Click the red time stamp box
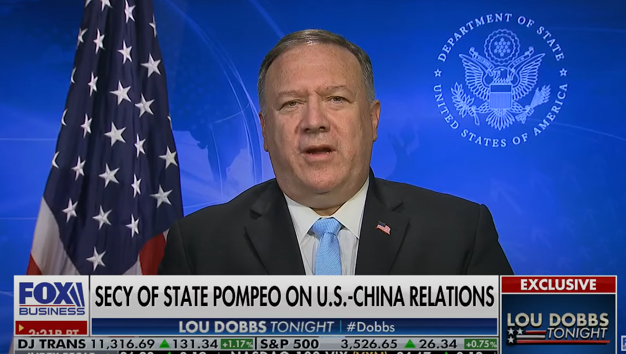The width and height of the screenshot is (626, 354). point(51,329)
